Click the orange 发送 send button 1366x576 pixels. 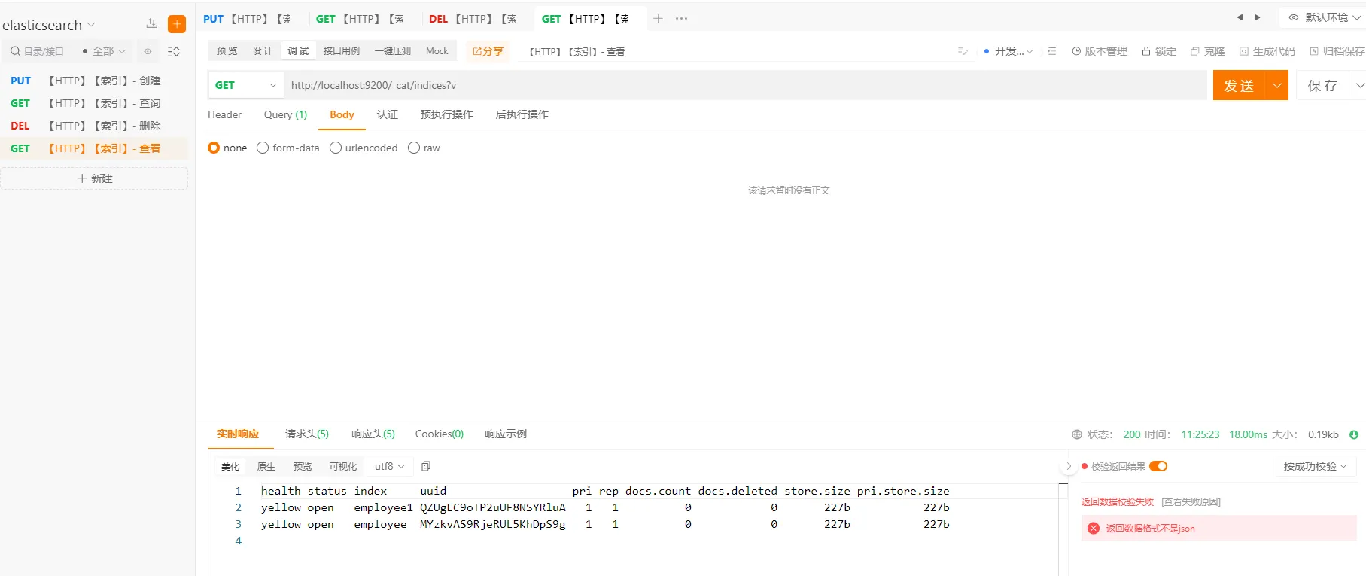pos(1239,85)
